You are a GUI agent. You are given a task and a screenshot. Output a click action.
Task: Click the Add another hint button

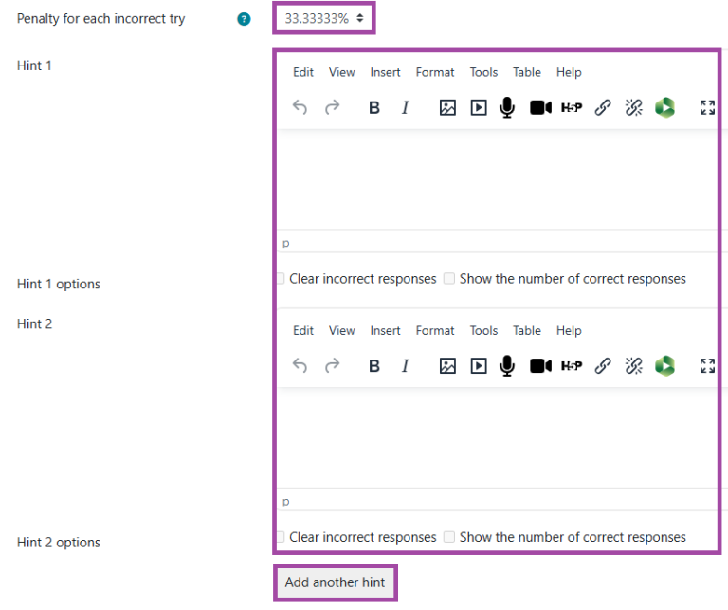click(335, 582)
